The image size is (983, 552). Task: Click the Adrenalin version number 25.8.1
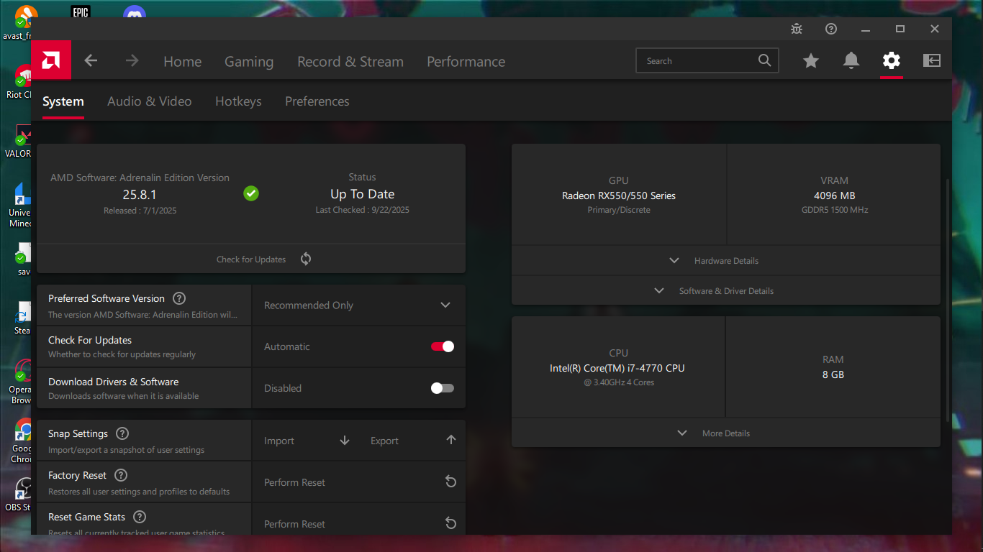[x=140, y=194]
